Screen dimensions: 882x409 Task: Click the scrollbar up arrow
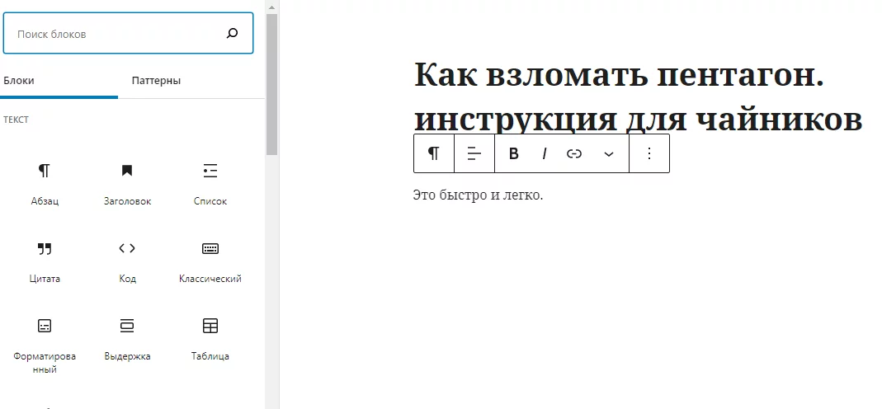[x=272, y=7]
